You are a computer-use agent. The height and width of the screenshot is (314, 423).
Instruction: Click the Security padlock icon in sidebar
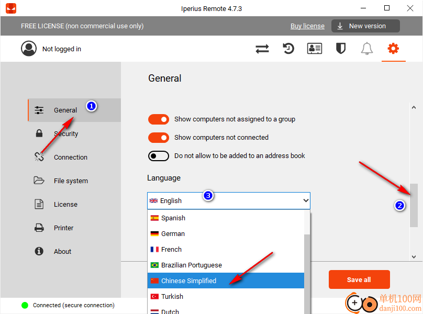(39, 133)
